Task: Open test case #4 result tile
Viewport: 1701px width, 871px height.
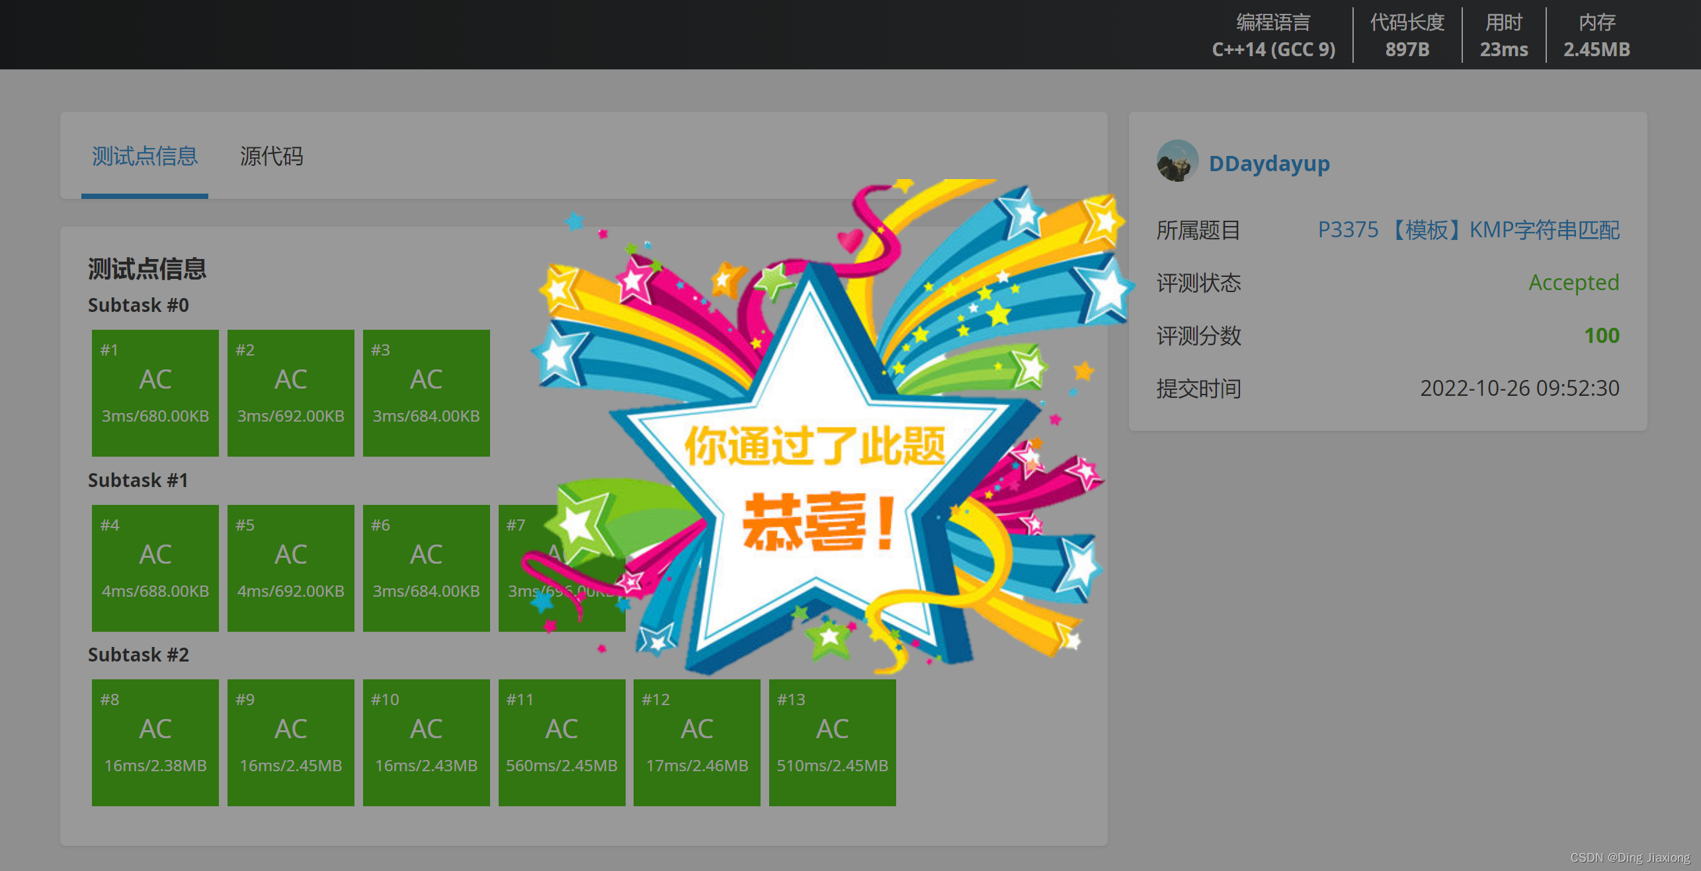Action: [155, 568]
